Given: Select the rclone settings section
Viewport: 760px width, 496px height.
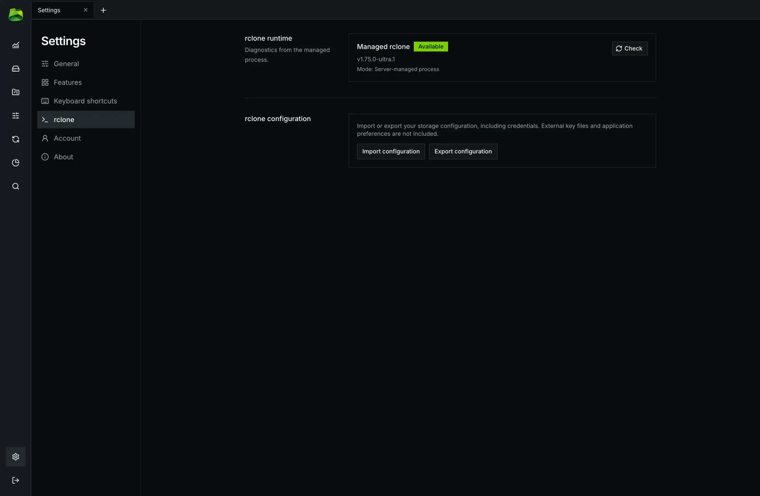Looking at the screenshot, I should (x=86, y=119).
